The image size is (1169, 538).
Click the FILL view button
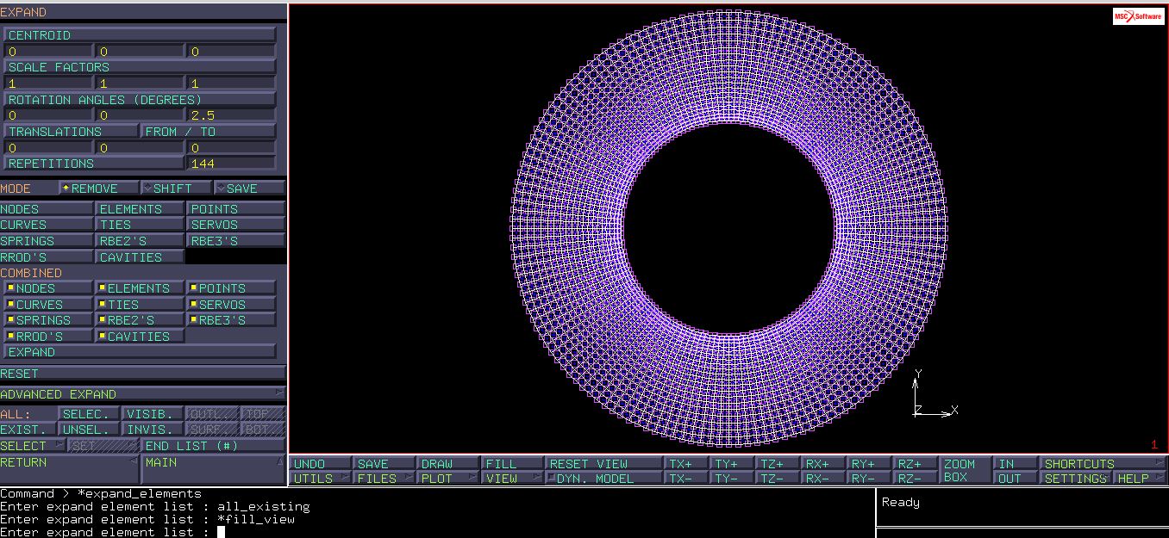510,463
